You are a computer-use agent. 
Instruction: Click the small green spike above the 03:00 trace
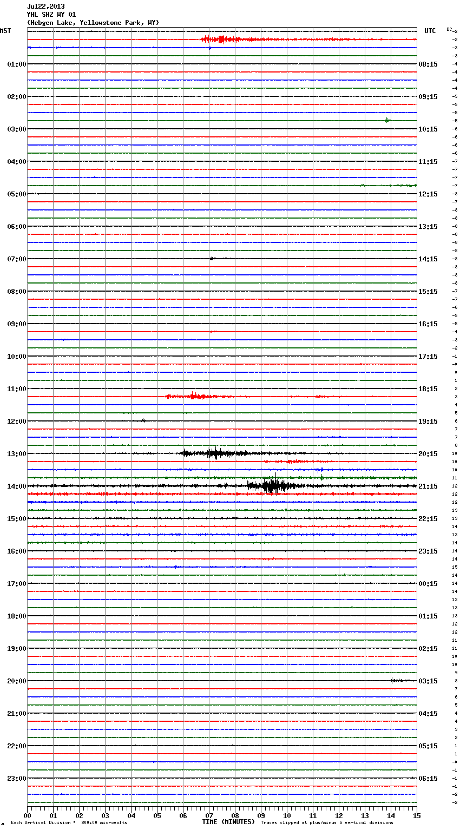pyautogui.click(x=387, y=120)
